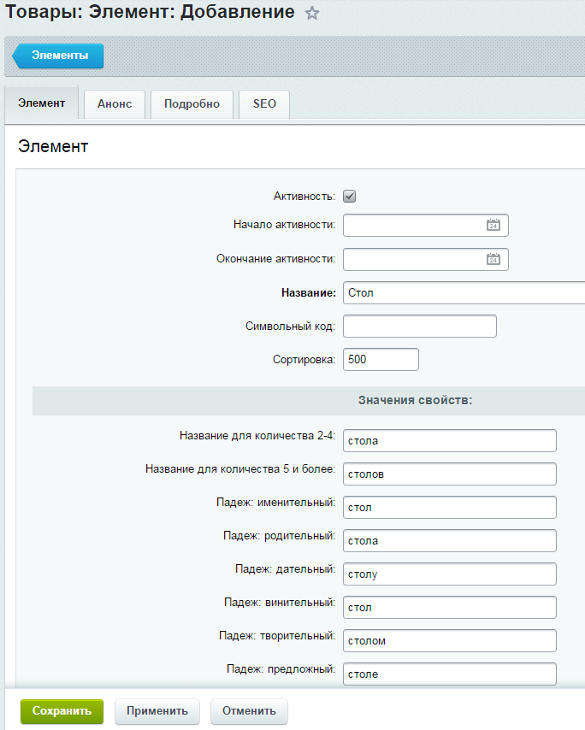The width and height of the screenshot is (585, 730).
Task: Switch to the Анонс tab
Action: click(x=115, y=104)
